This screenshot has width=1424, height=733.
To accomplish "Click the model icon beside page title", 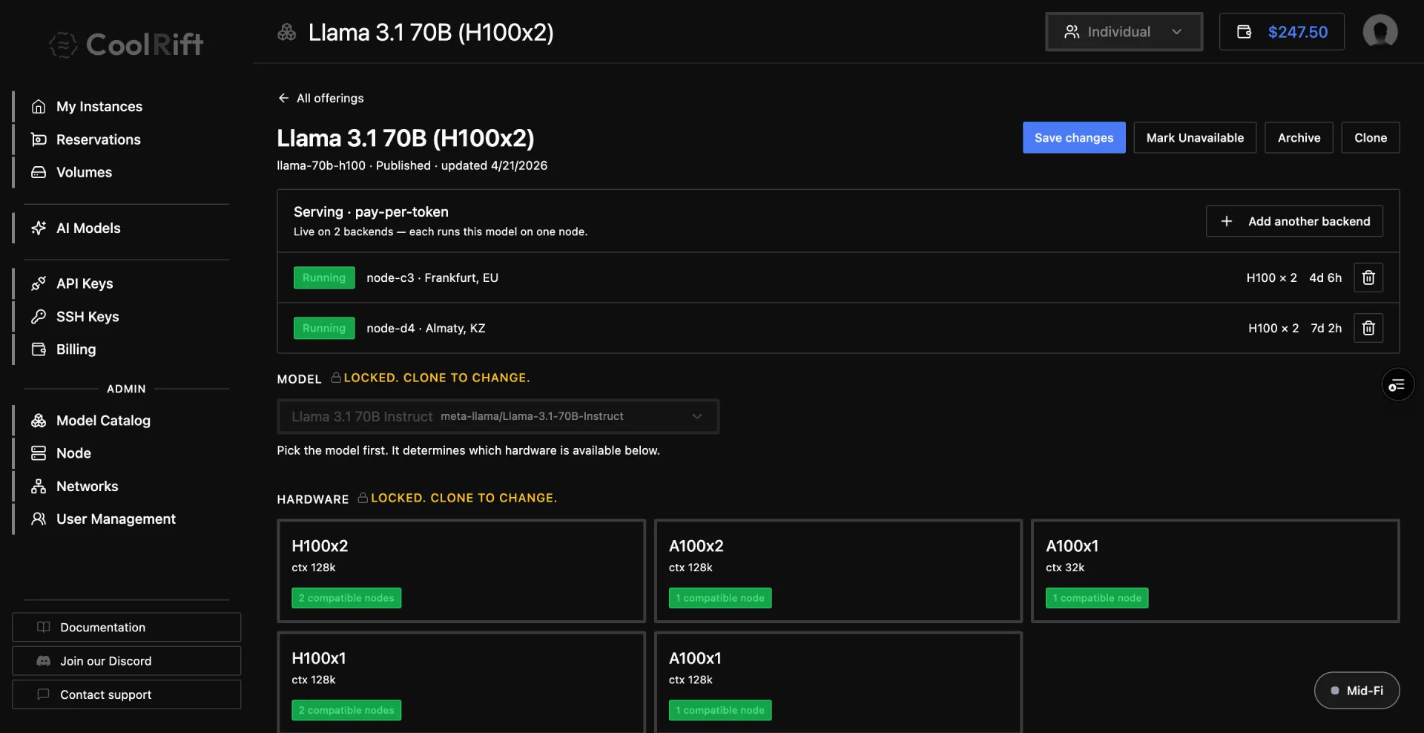I will [287, 32].
